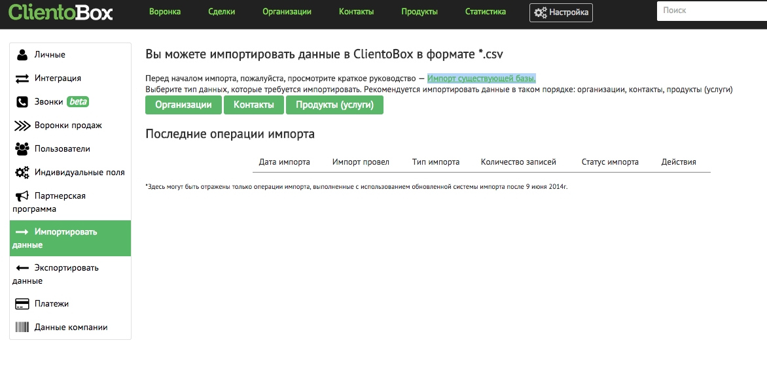This screenshot has height=387, width=767.
Task: Click the green Организации import button
Action: [183, 105]
